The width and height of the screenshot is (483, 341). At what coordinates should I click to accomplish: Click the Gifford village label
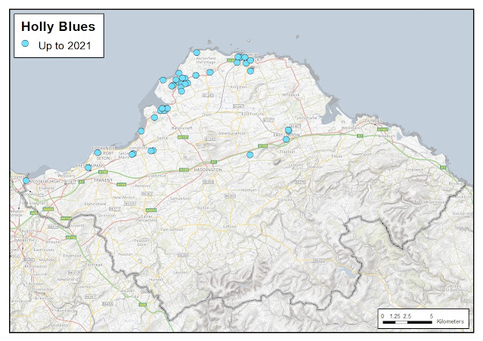(x=230, y=226)
